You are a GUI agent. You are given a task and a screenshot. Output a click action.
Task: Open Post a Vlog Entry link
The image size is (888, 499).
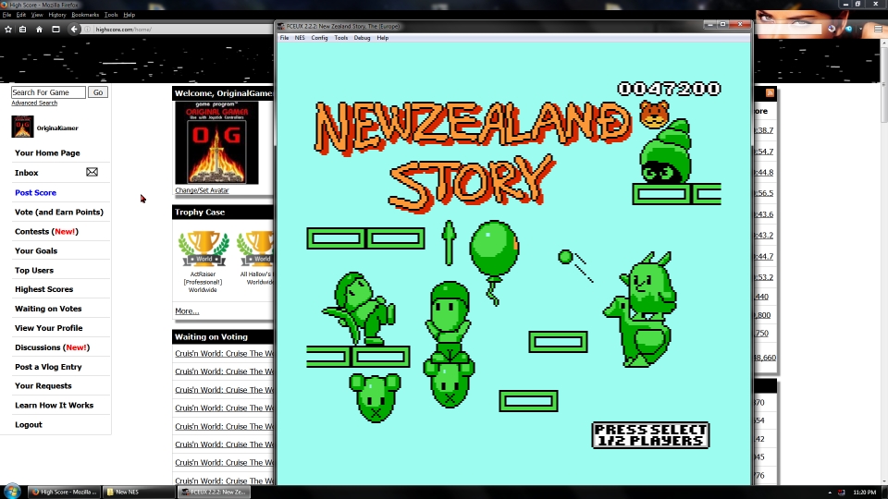(x=48, y=367)
